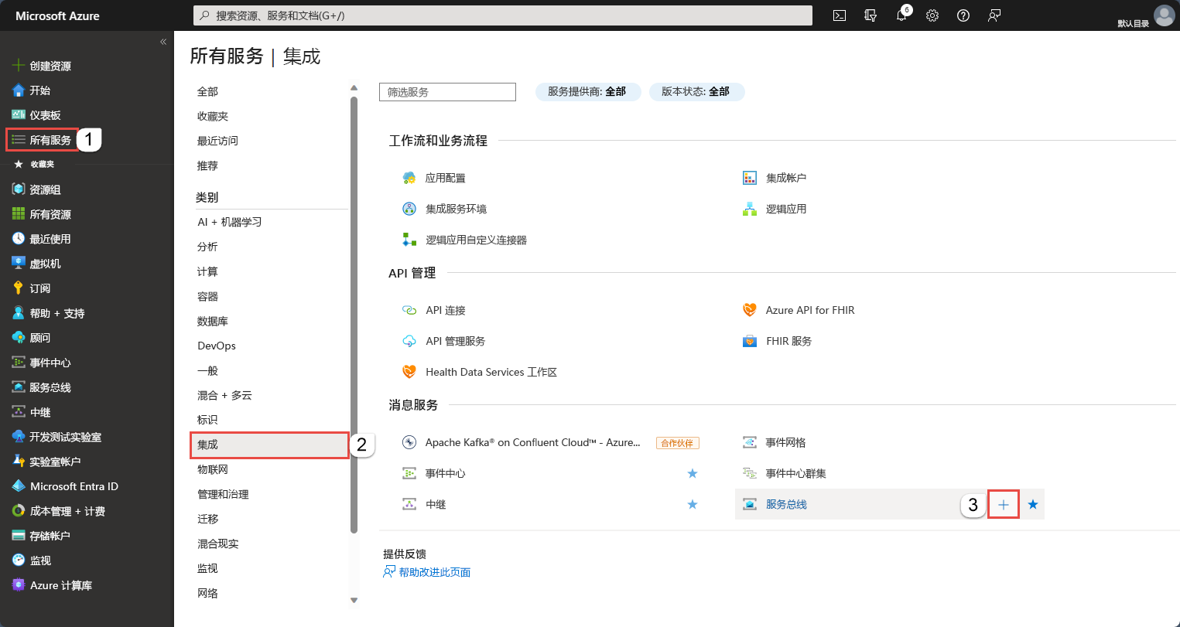The width and height of the screenshot is (1180, 627).
Task: Click the 筛选服务 filter input box
Action: 447,92
